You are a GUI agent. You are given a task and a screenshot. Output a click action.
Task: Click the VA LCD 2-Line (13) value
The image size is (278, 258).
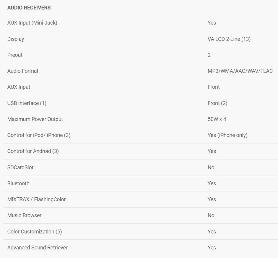point(229,39)
